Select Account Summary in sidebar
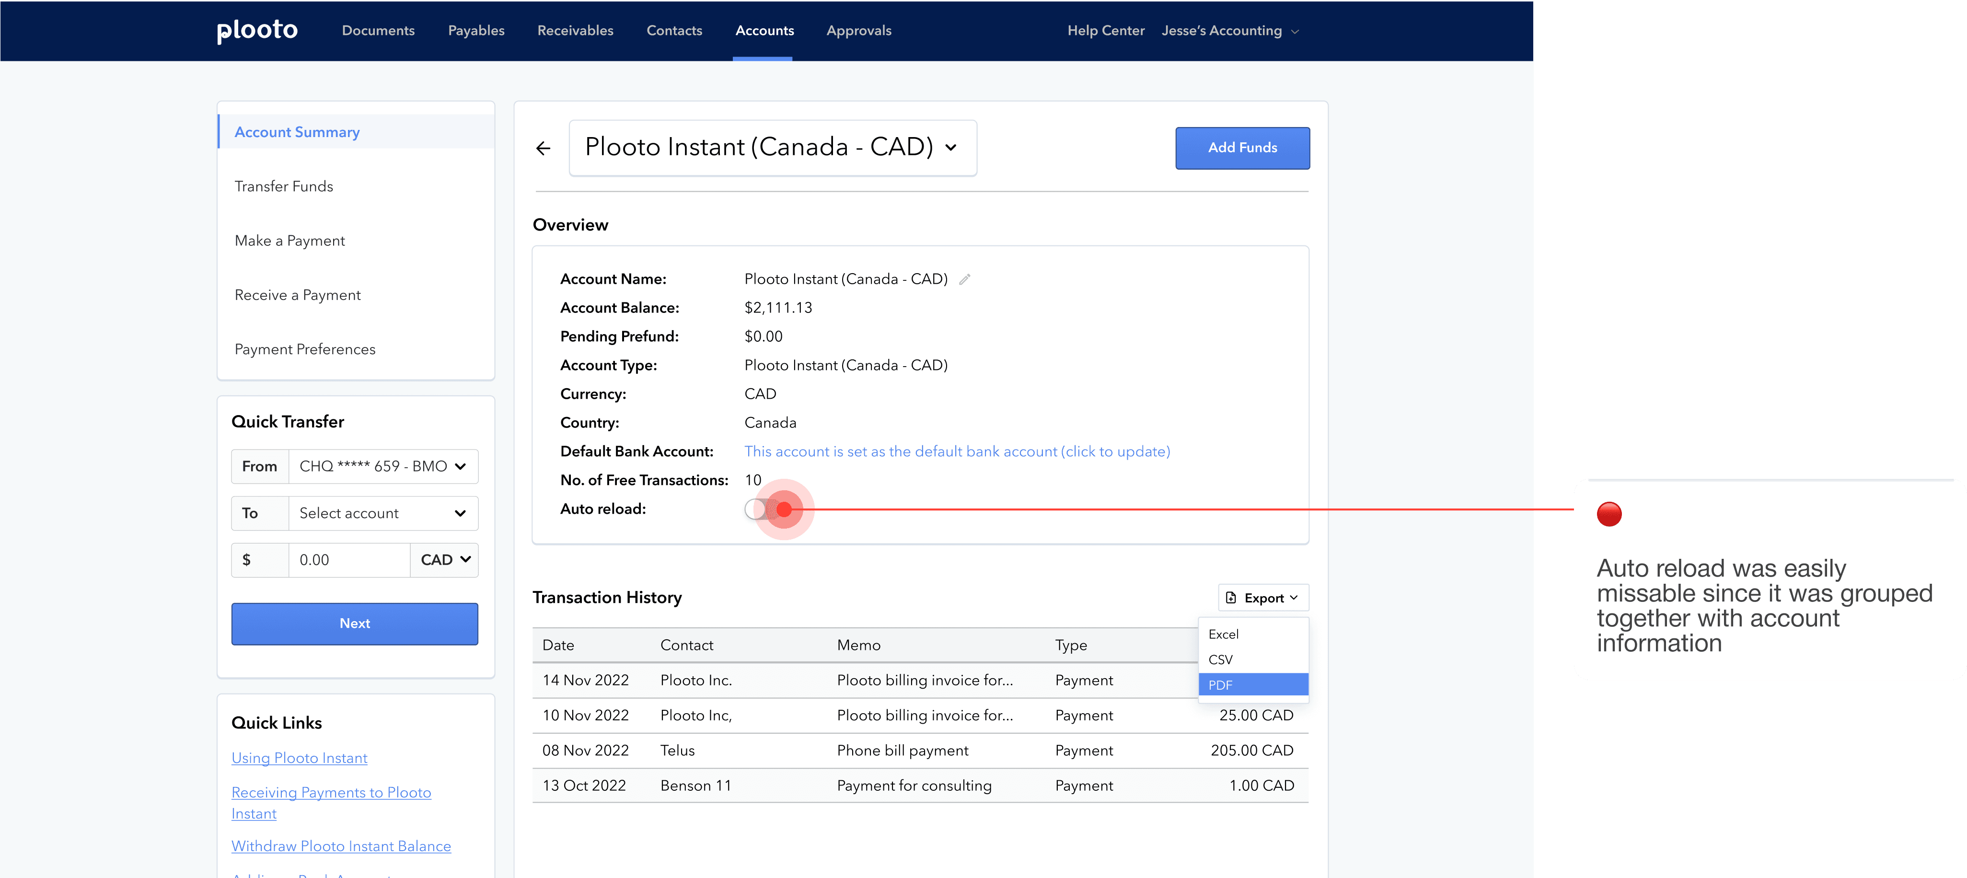The height and width of the screenshot is (878, 1967). 357,132
